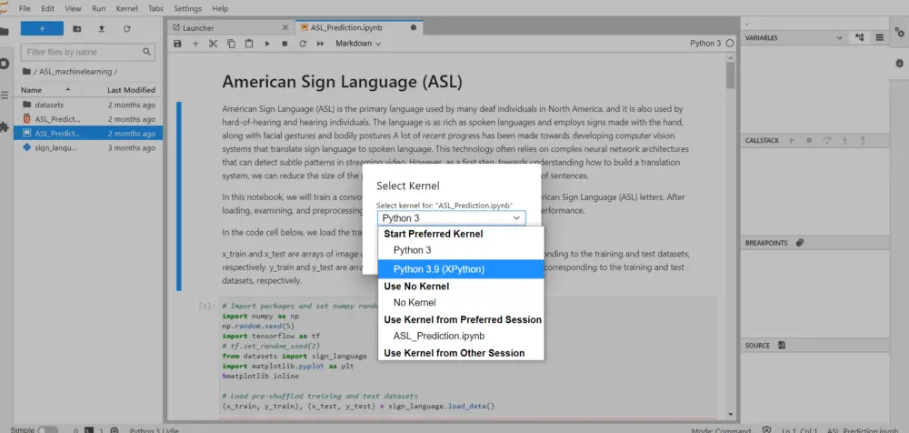Click the new folder icon
This screenshot has height=433, width=909.
click(76, 29)
